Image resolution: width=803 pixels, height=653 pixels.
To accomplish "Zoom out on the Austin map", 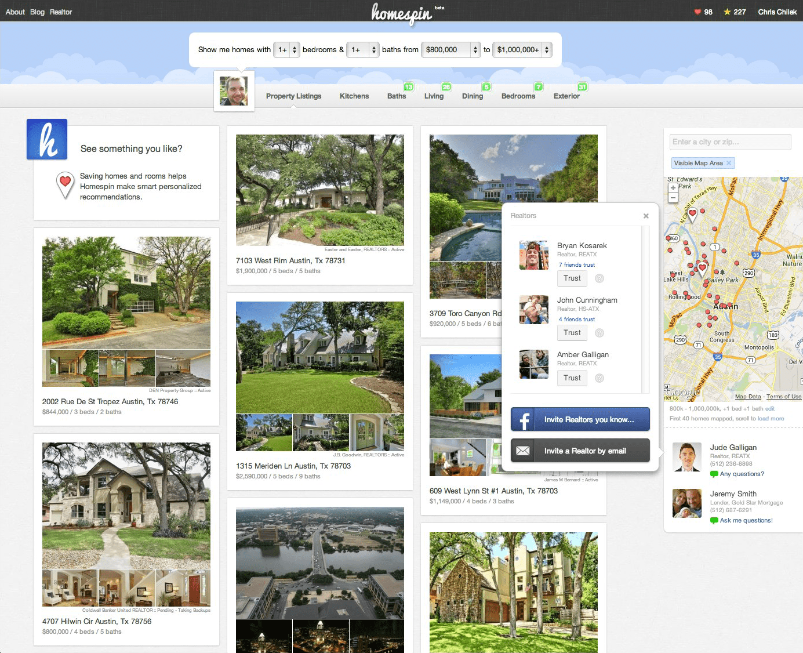I will 673,198.
